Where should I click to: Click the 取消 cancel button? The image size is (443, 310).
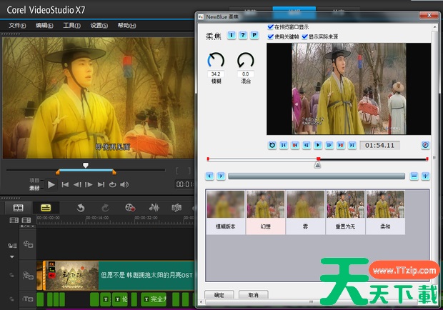[x=253, y=295]
